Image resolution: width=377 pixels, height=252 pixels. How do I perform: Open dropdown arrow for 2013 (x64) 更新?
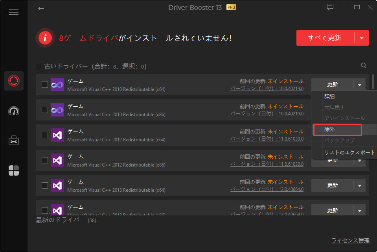pos(360,185)
